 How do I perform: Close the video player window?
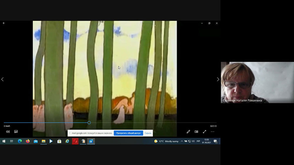coord(217,23)
